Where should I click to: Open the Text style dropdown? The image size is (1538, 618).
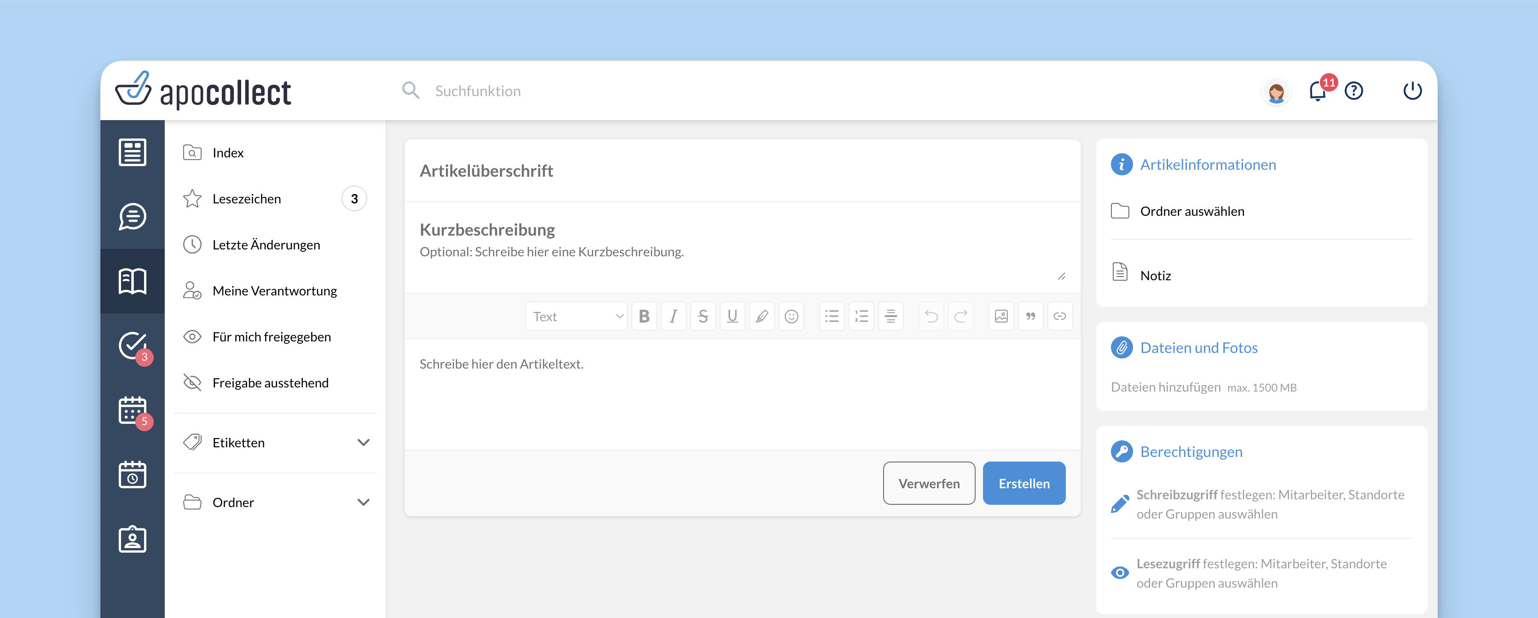(x=576, y=317)
